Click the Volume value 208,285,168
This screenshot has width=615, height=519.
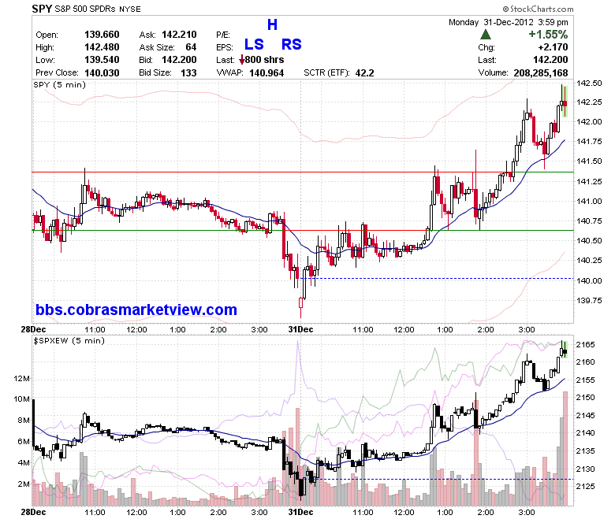541,72
